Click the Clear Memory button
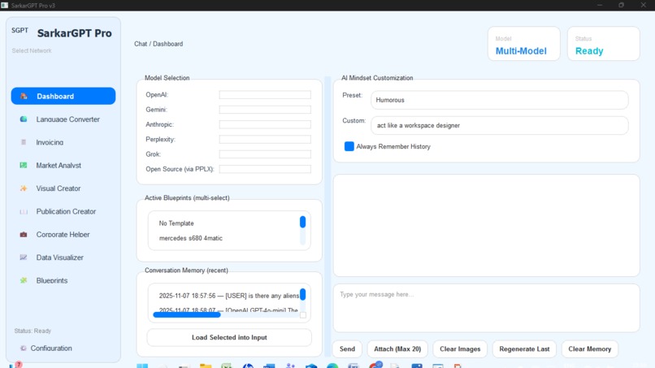Image resolution: width=655 pixels, height=368 pixels. tap(589, 349)
